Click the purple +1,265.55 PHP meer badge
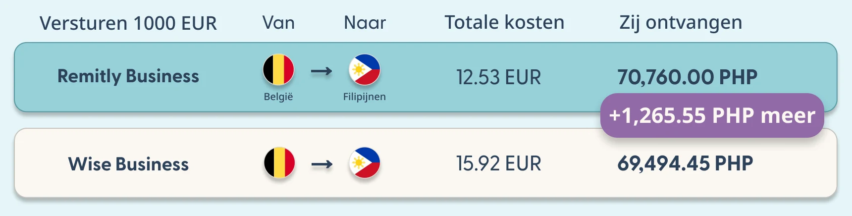 [x=712, y=115]
